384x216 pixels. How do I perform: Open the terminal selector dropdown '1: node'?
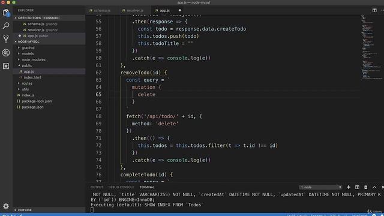[320, 187]
